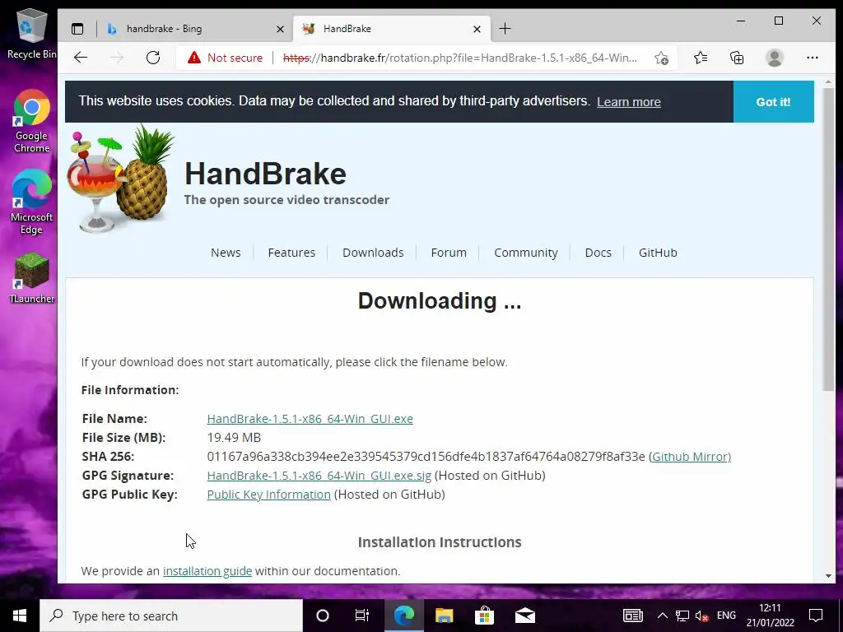843x632 pixels.
Task: Close the handbrake - Bing tab
Action: click(280, 29)
